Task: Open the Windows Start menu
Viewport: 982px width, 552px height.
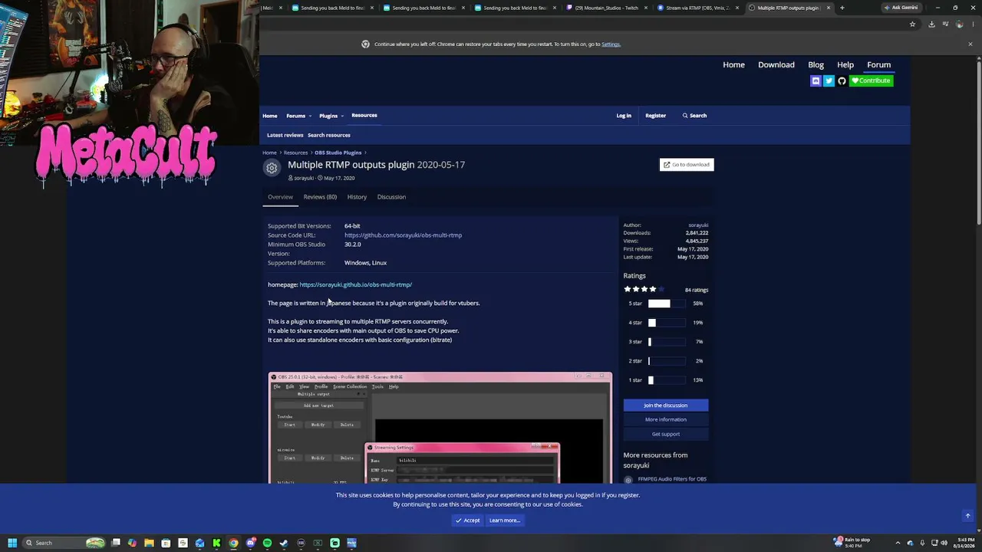Action: 12,543
